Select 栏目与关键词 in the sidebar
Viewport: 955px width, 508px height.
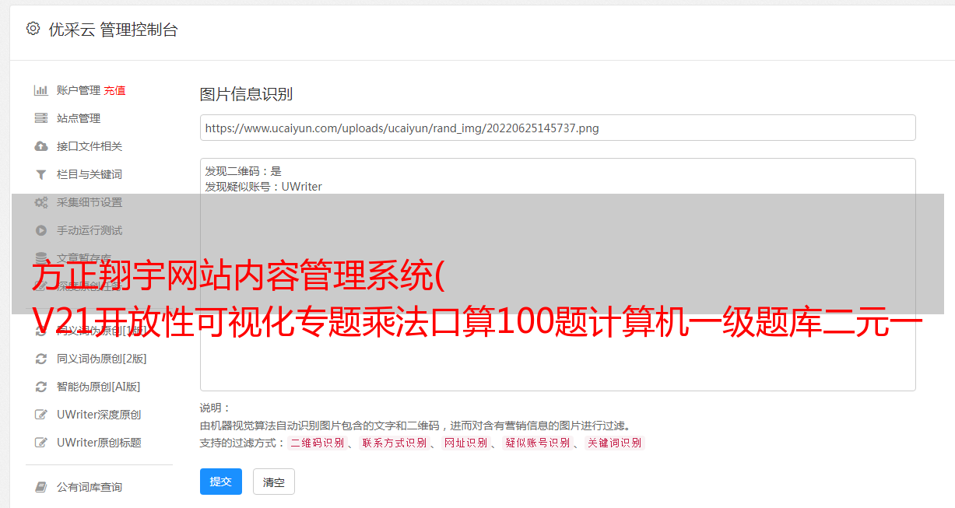[x=90, y=174]
